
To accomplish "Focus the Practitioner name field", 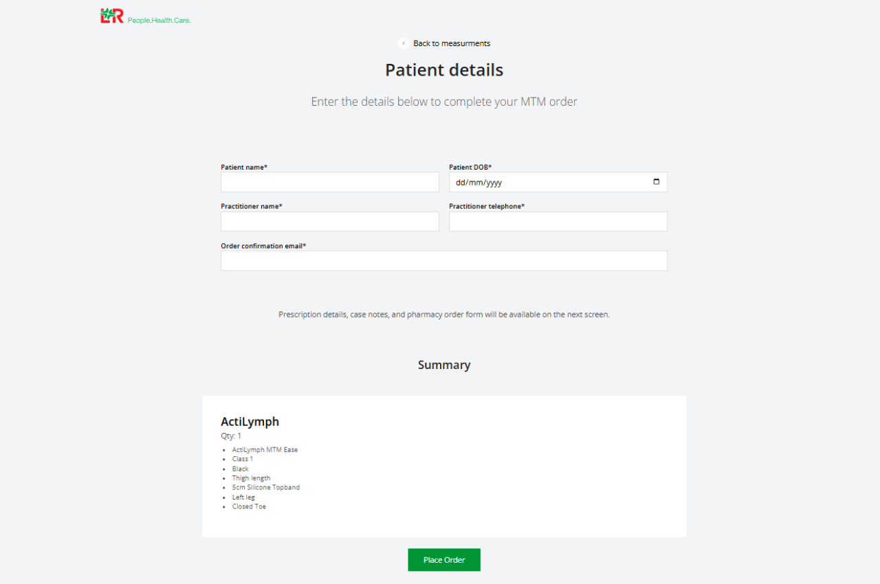I will pyautogui.click(x=330, y=221).
